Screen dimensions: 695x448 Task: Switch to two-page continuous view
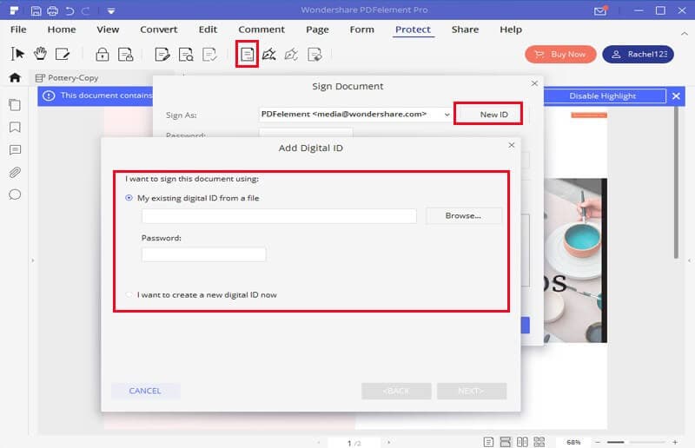click(539, 442)
